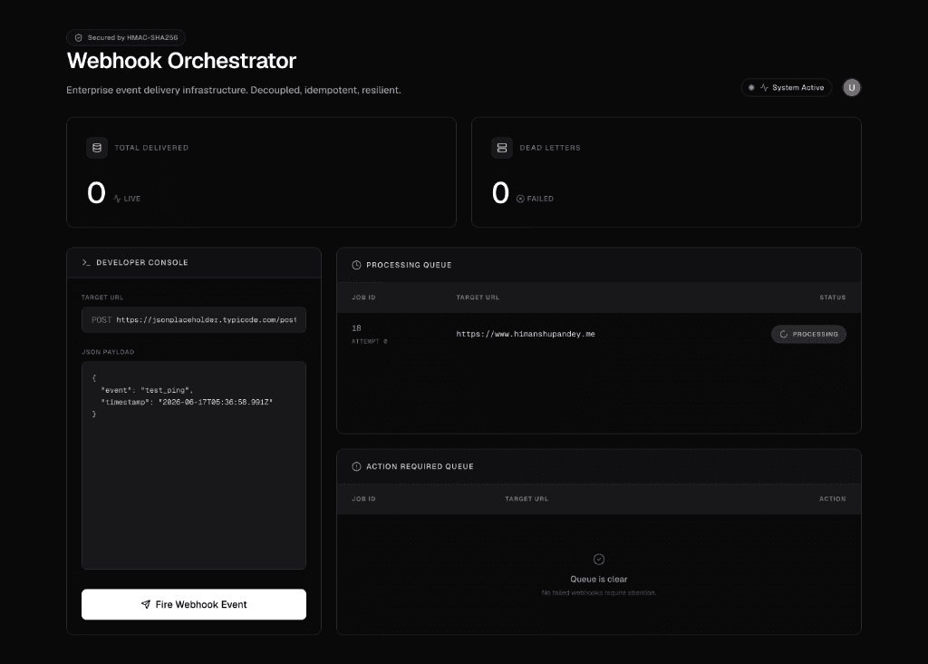Click the timestamp line in JSON payload
Viewport: 928px width, 664px height.
coord(187,402)
